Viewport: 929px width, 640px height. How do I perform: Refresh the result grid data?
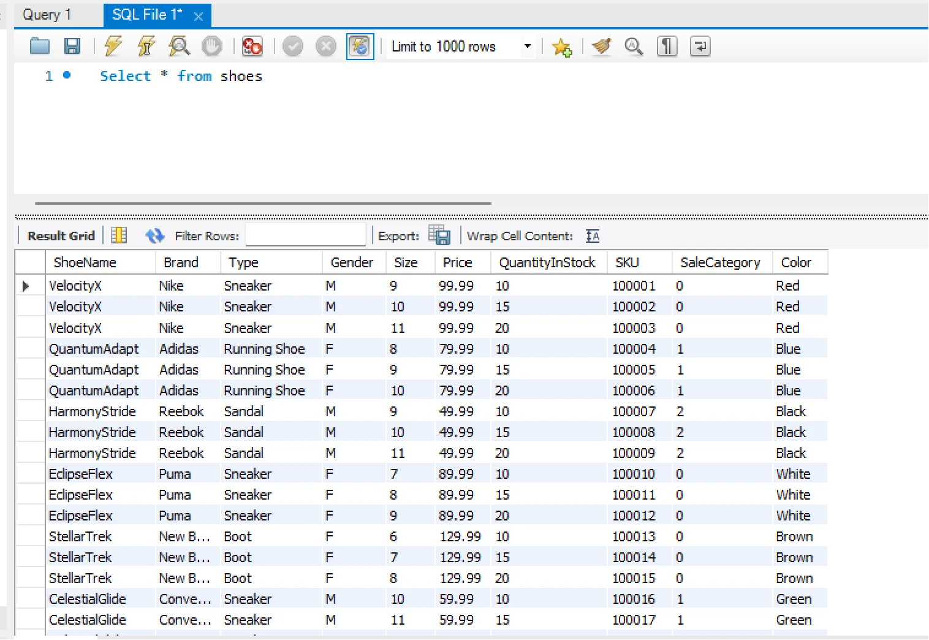154,235
